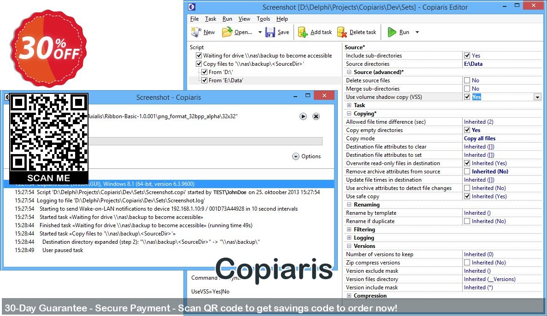Viewport: 547px width, 316px height.
Task: Open the Use volume shadow copy value dropdown
Action: point(537,97)
